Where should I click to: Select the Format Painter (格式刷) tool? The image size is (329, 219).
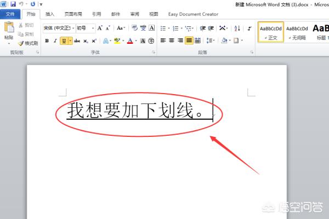point(28,43)
